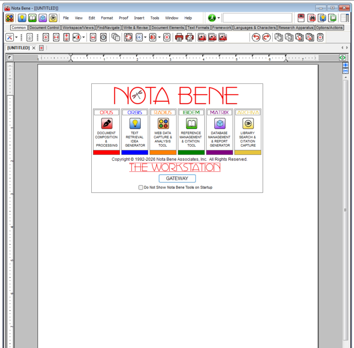Screen dimensions: 354x348
Task: Click the RADIUS web data capture panel
Action: coord(163,132)
